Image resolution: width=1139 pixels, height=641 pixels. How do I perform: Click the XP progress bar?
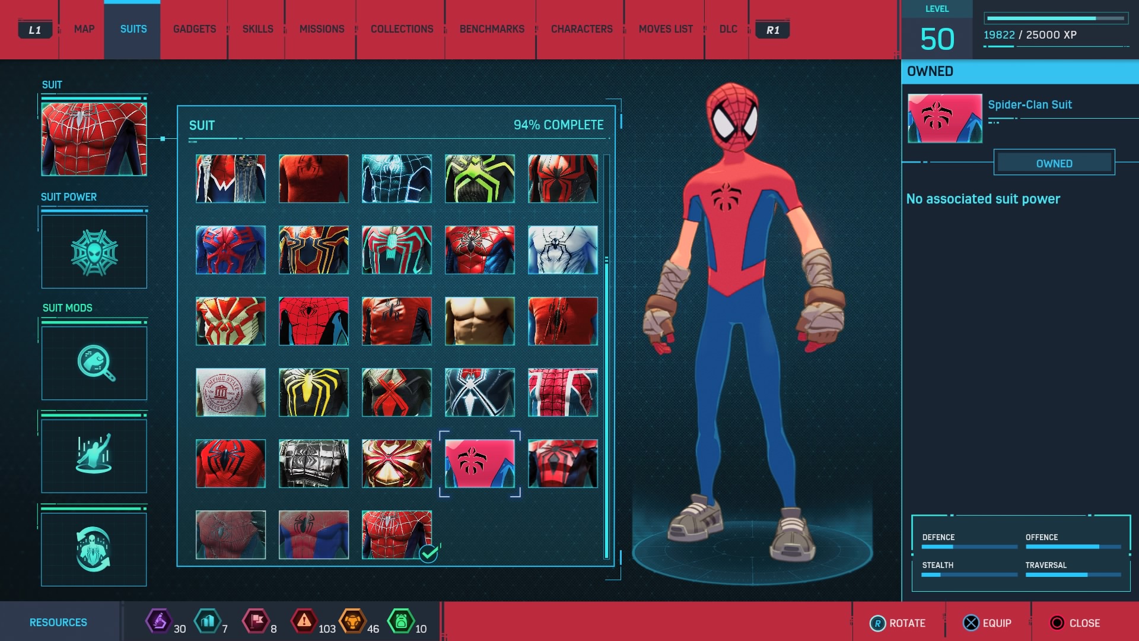click(x=1056, y=18)
